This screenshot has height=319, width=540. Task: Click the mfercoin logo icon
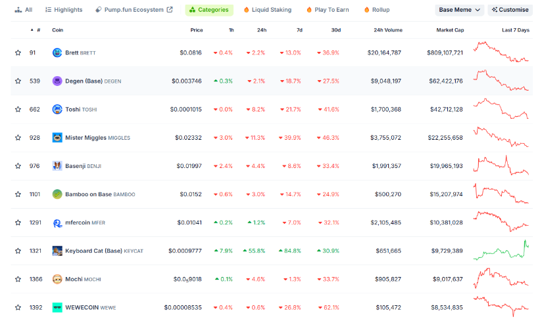57,223
